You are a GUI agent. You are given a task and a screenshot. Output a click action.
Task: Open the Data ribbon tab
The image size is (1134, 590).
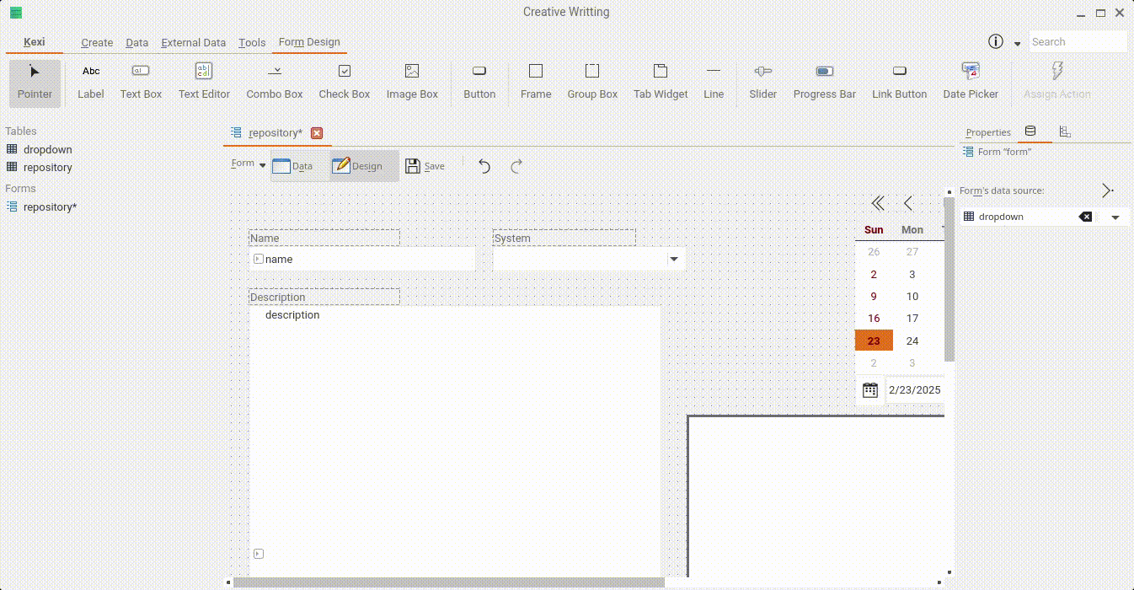pos(136,42)
